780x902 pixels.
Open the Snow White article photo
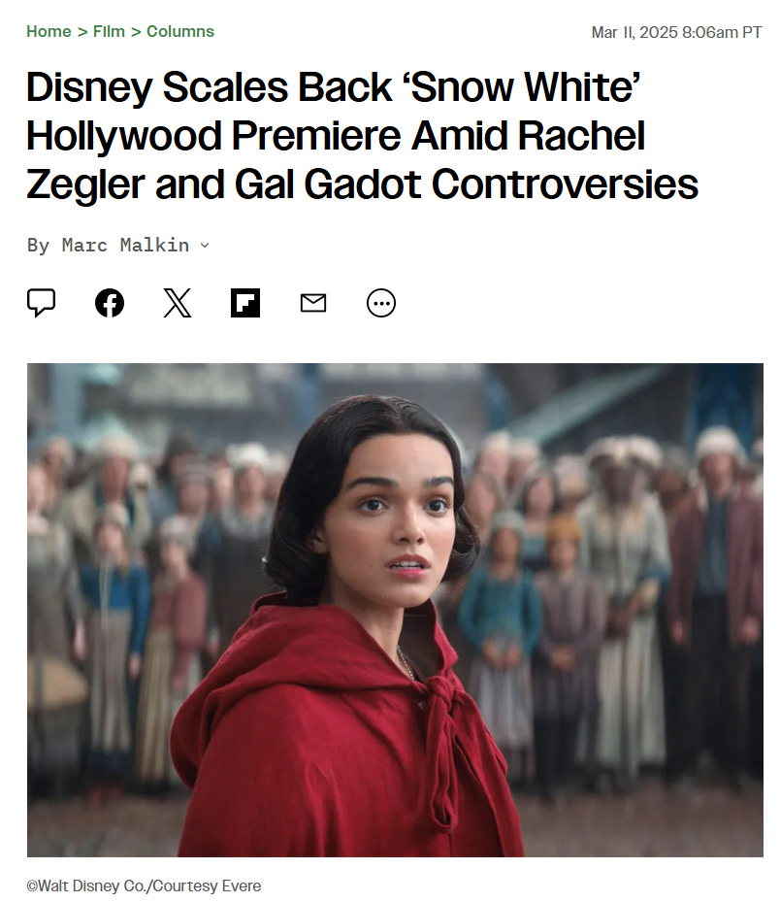tap(395, 610)
